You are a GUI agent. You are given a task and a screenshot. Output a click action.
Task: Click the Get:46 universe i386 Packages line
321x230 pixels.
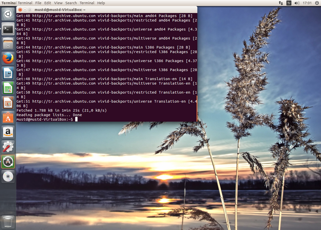coord(106,63)
